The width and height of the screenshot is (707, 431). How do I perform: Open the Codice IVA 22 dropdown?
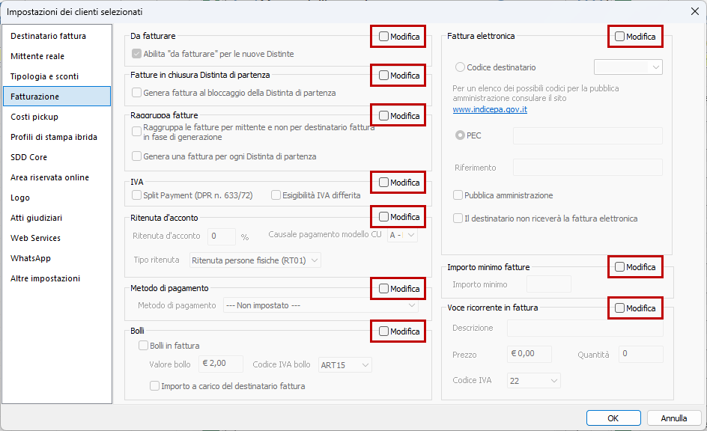(533, 381)
